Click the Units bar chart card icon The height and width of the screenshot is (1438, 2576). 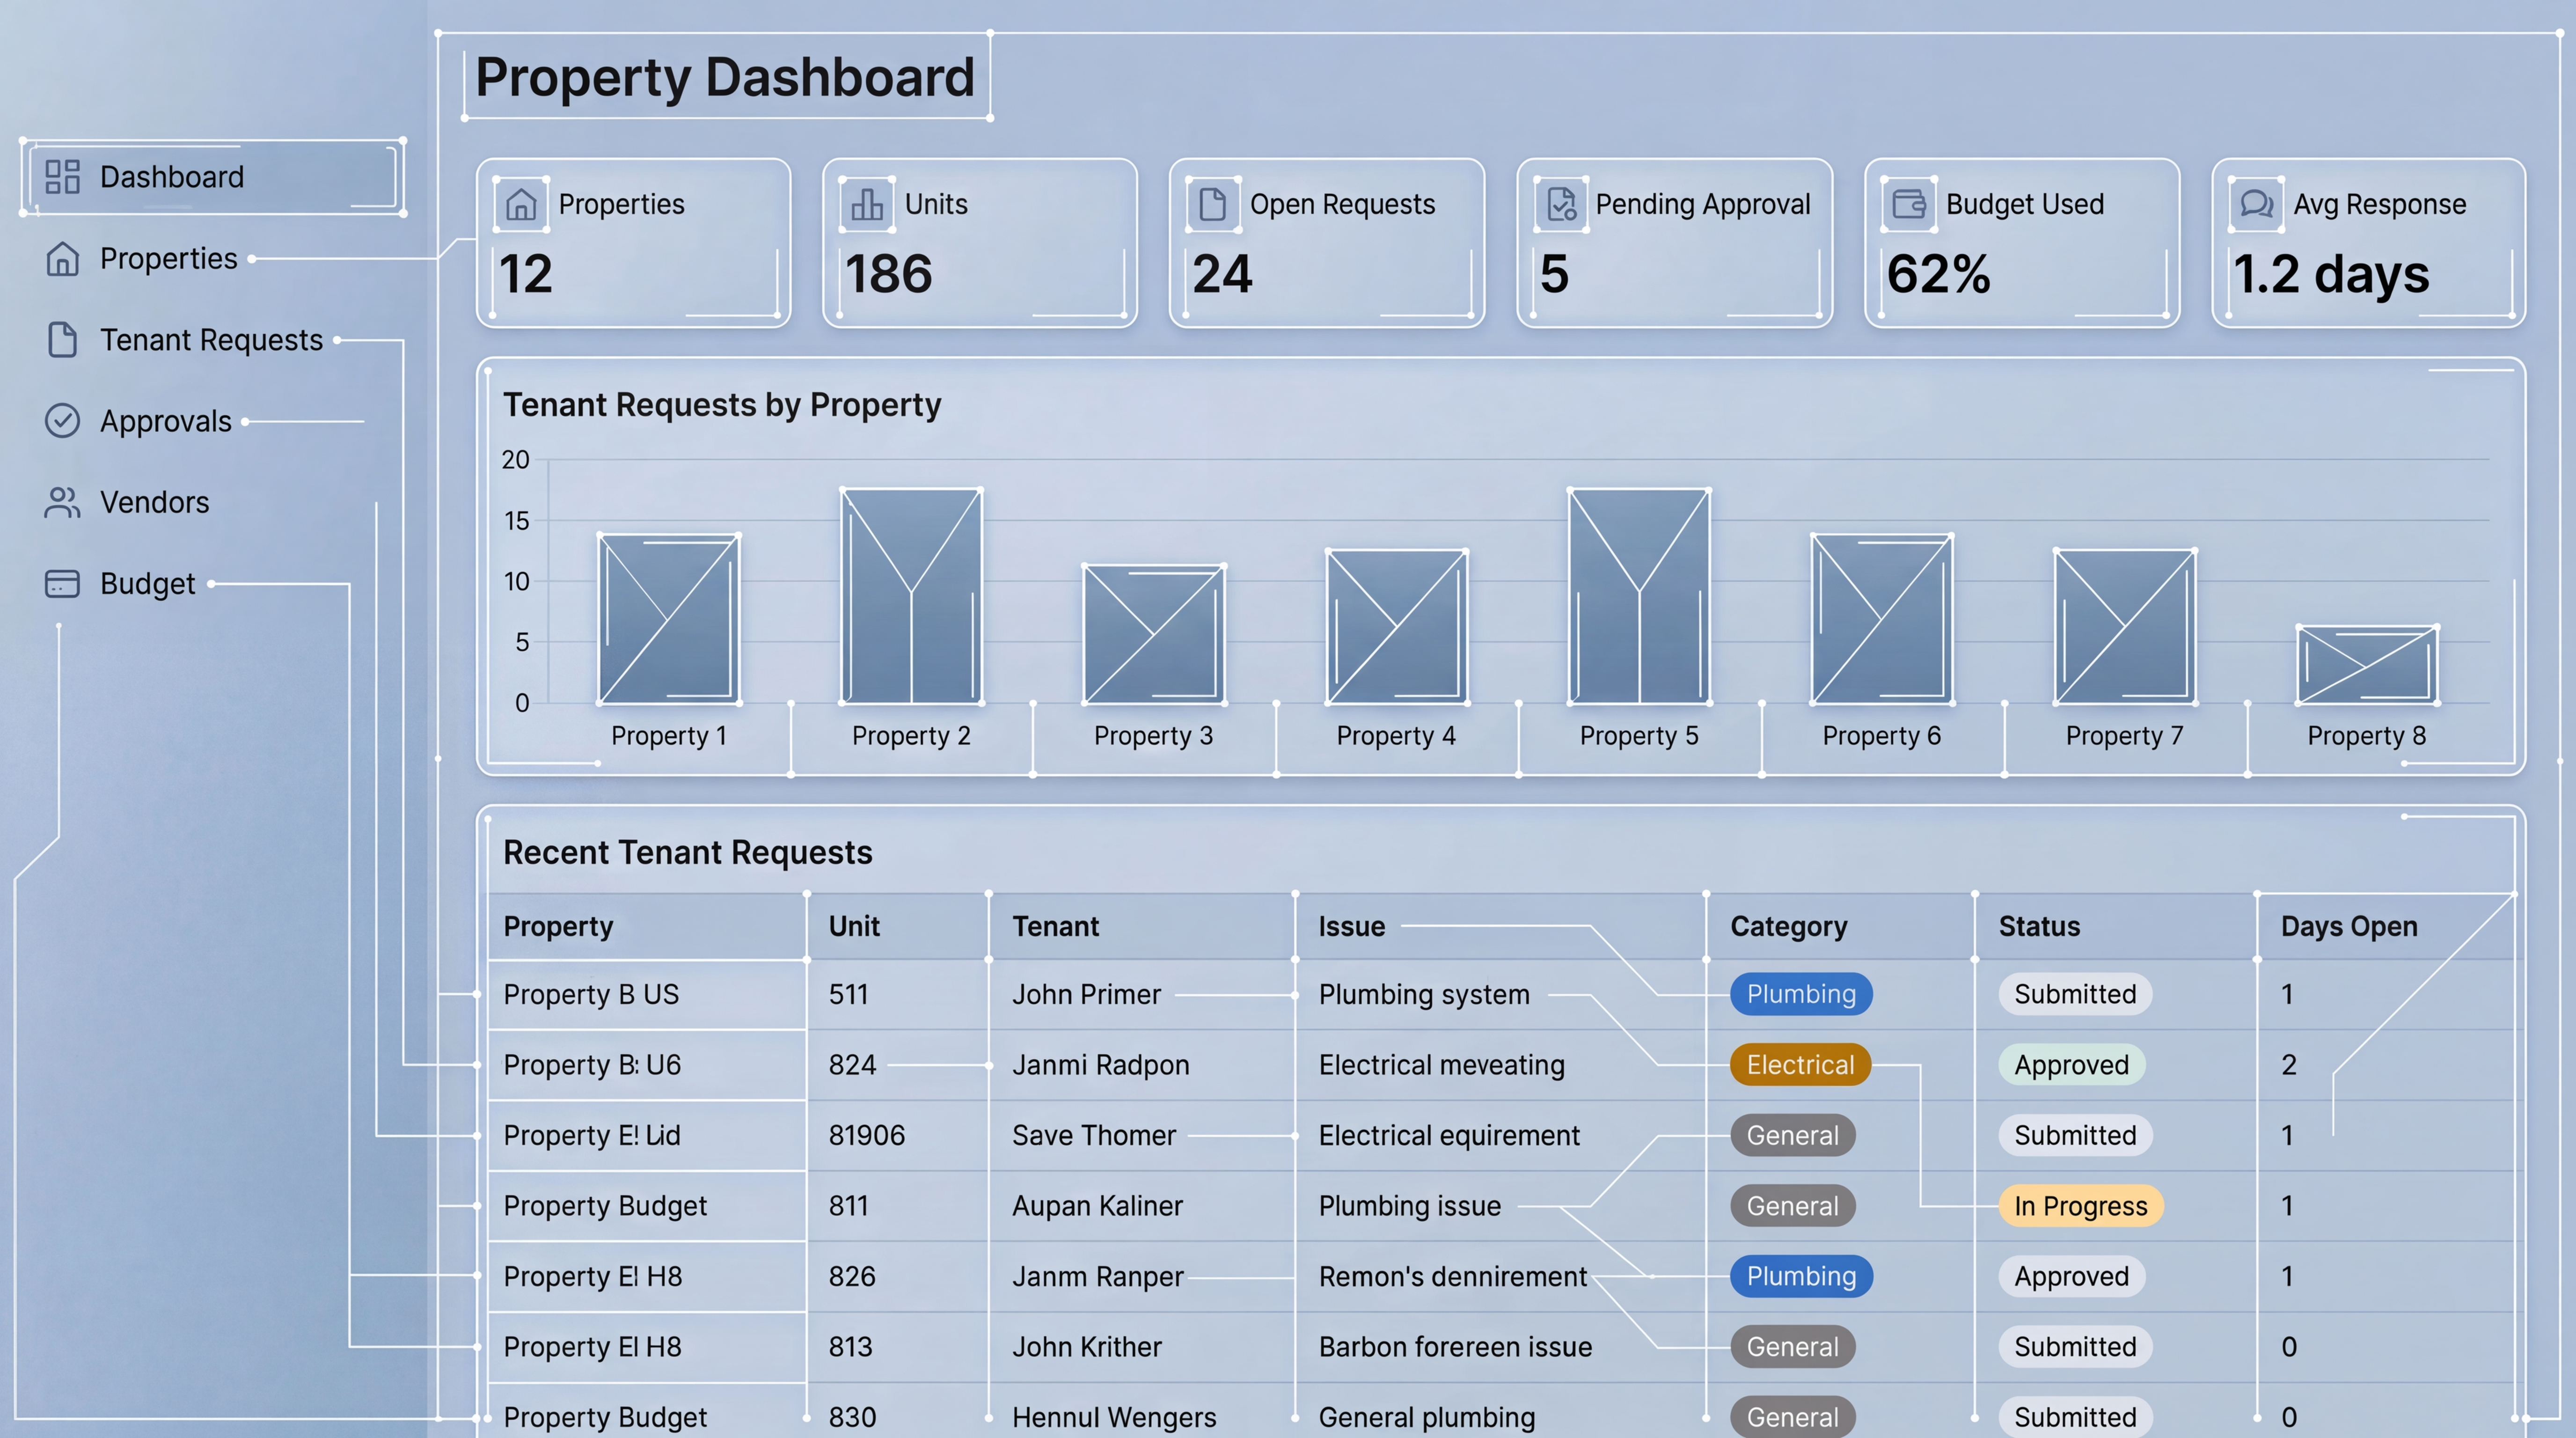tap(866, 204)
